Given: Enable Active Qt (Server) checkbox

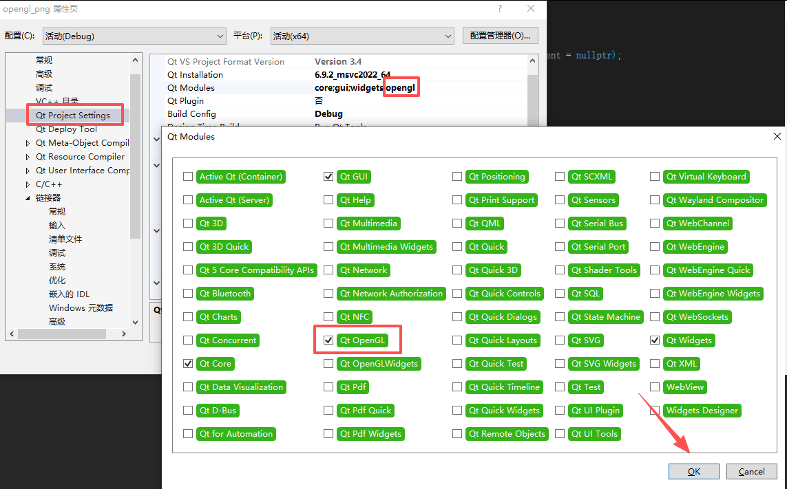Looking at the screenshot, I should [188, 199].
